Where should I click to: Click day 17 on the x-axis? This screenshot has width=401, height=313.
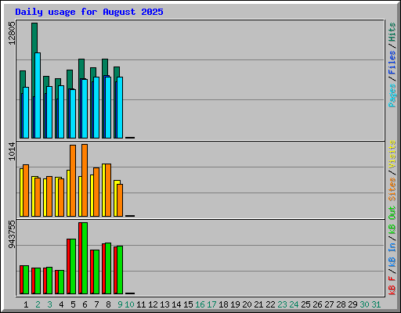(211, 304)
